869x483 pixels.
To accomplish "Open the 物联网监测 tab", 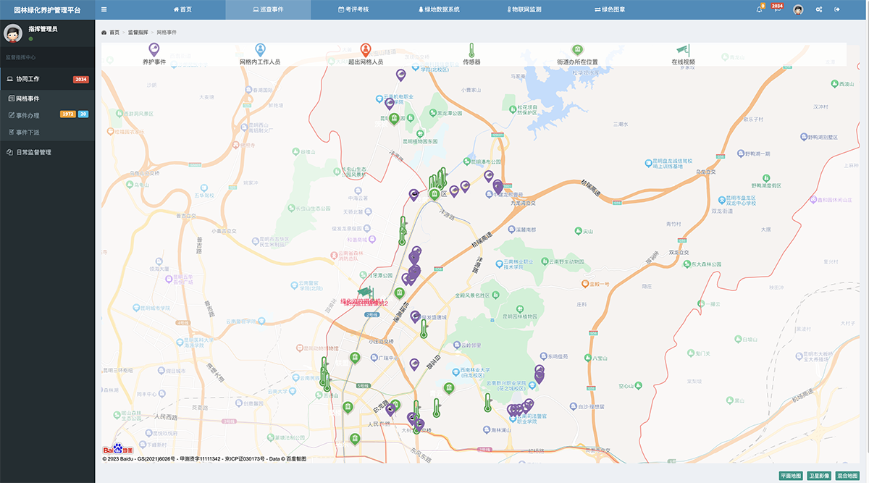I will (x=524, y=9).
